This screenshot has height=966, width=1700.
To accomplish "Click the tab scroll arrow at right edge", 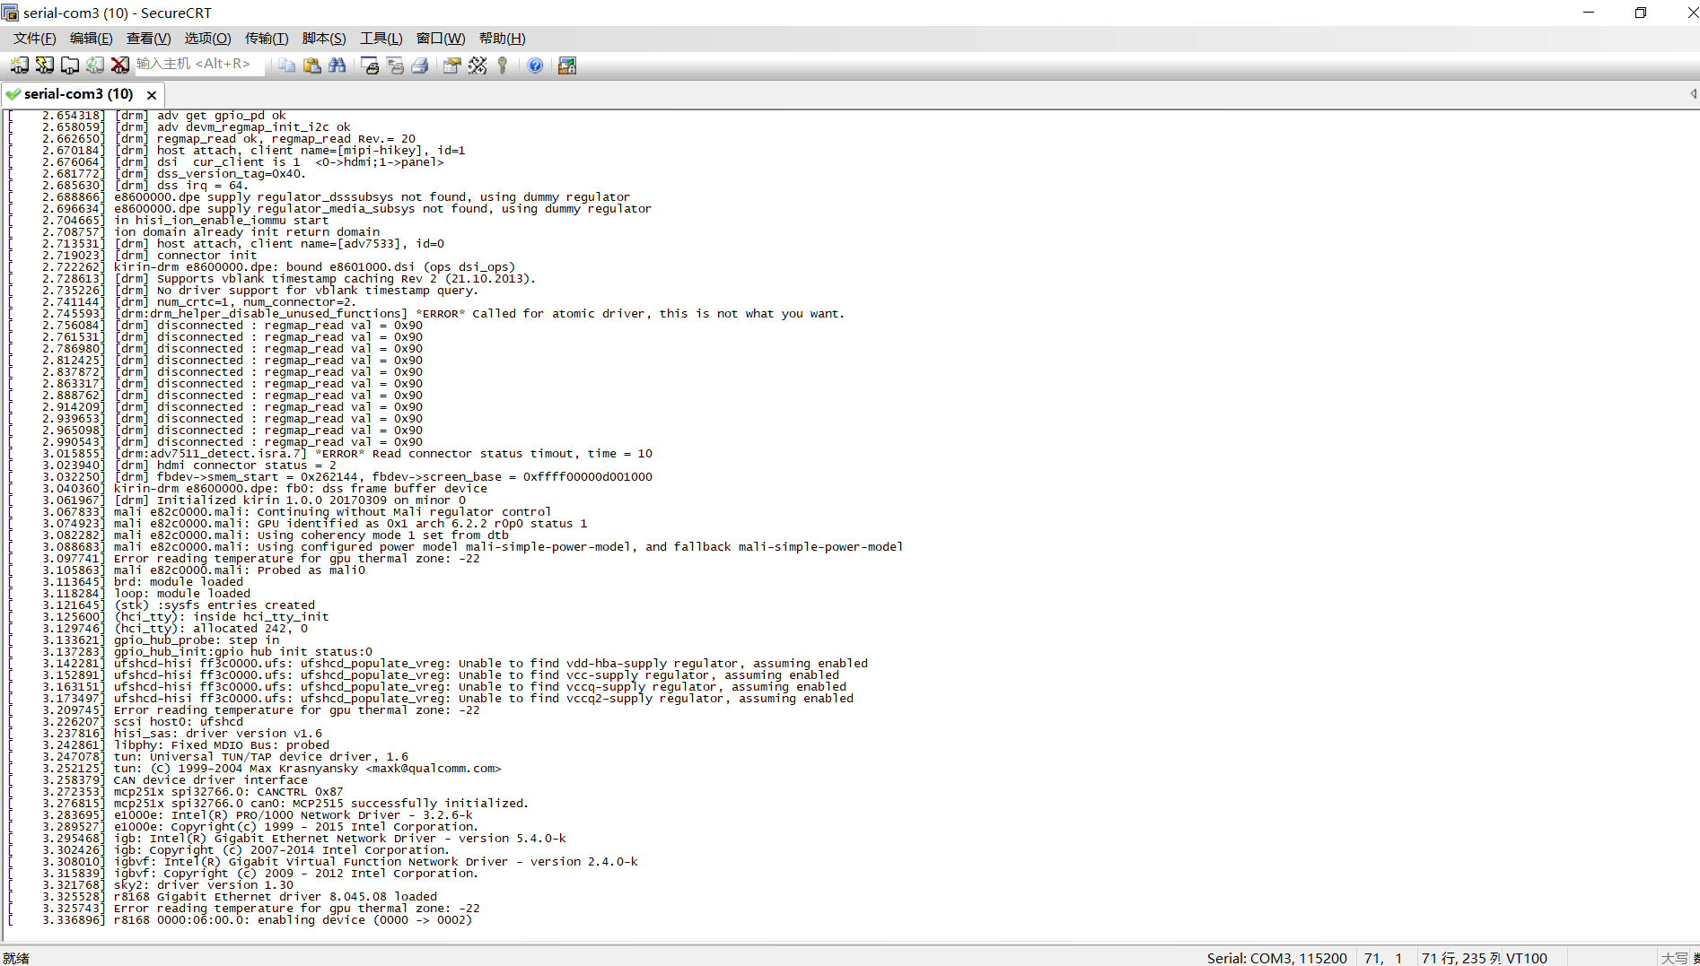I will coord(1693,94).
